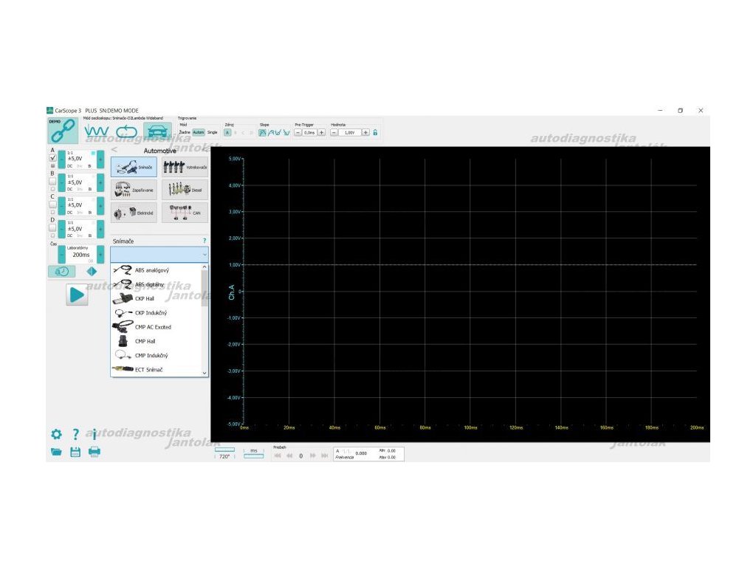This screenshot has height=567, width=756.
Task: Open the Zapaľovanie ignition category
Action: pyautogui.click(x=134, y=190)
